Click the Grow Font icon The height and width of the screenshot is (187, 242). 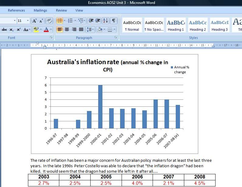(34, 21)
